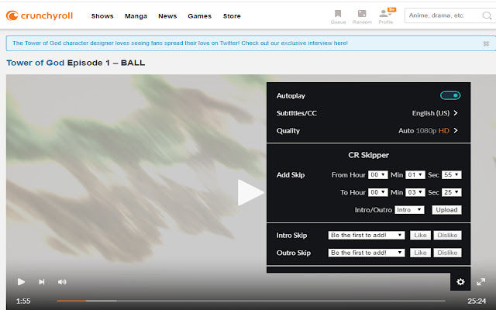Click Like for Intro Skip
Screen dimensions: 496x310
click(420, 235)
